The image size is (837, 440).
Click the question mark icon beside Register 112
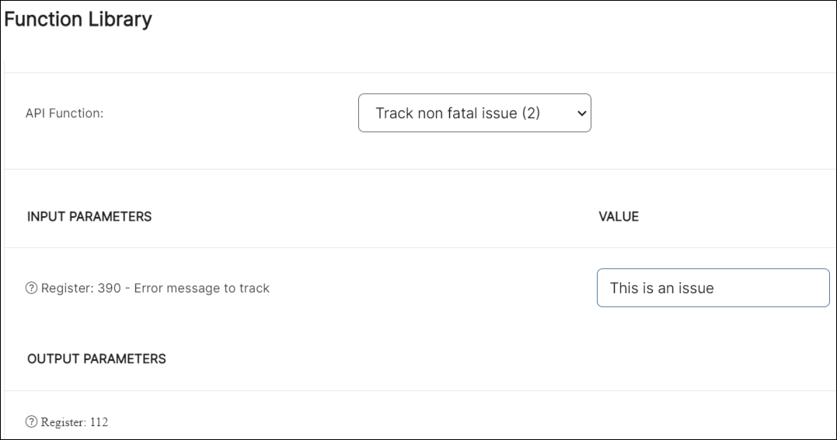[32, 422]
